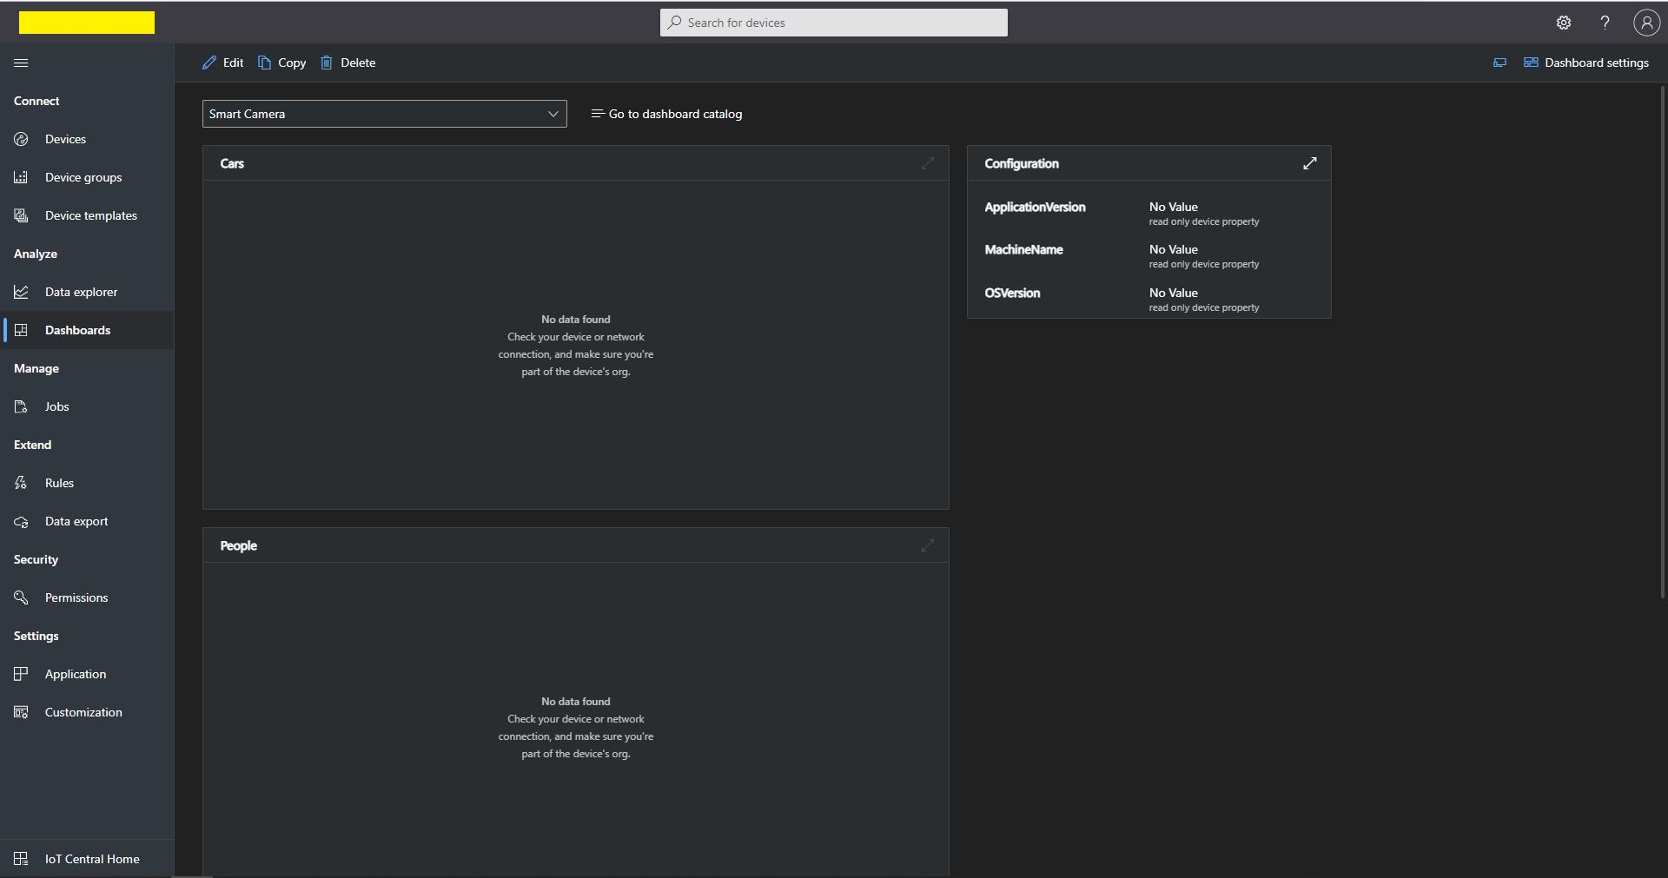Expand the People tile to full size
The image size is (1668, 878).
pyautogui.click(x=927, y=545)
